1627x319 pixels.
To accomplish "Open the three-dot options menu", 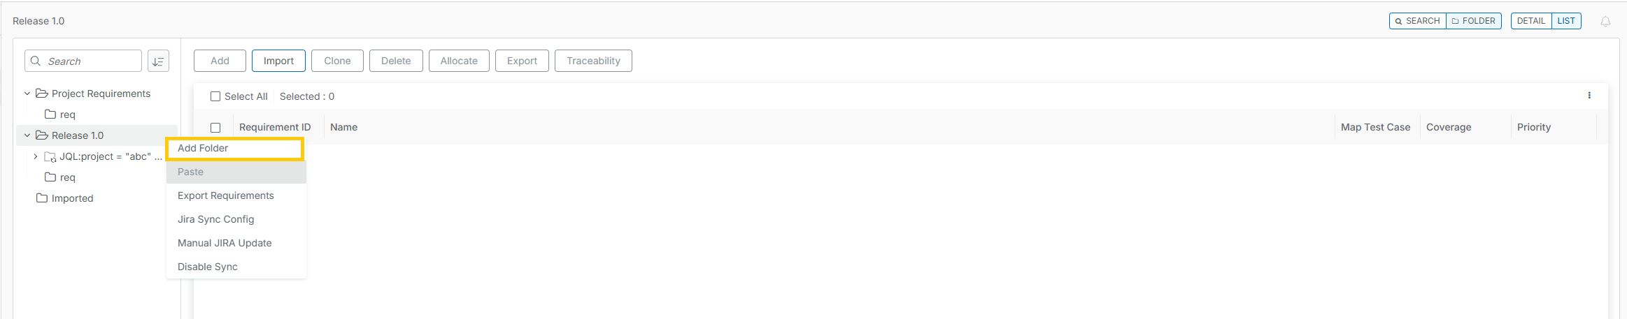I will (x=1589, y=96).
